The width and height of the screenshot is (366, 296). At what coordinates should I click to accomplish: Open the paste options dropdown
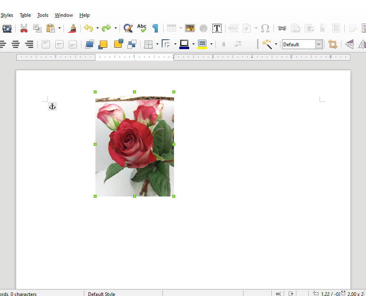click(59, 28)
